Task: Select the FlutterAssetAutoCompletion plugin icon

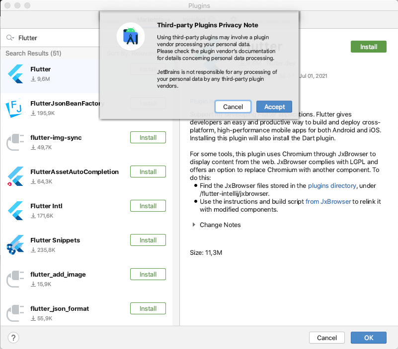Action: pos(16,176)
